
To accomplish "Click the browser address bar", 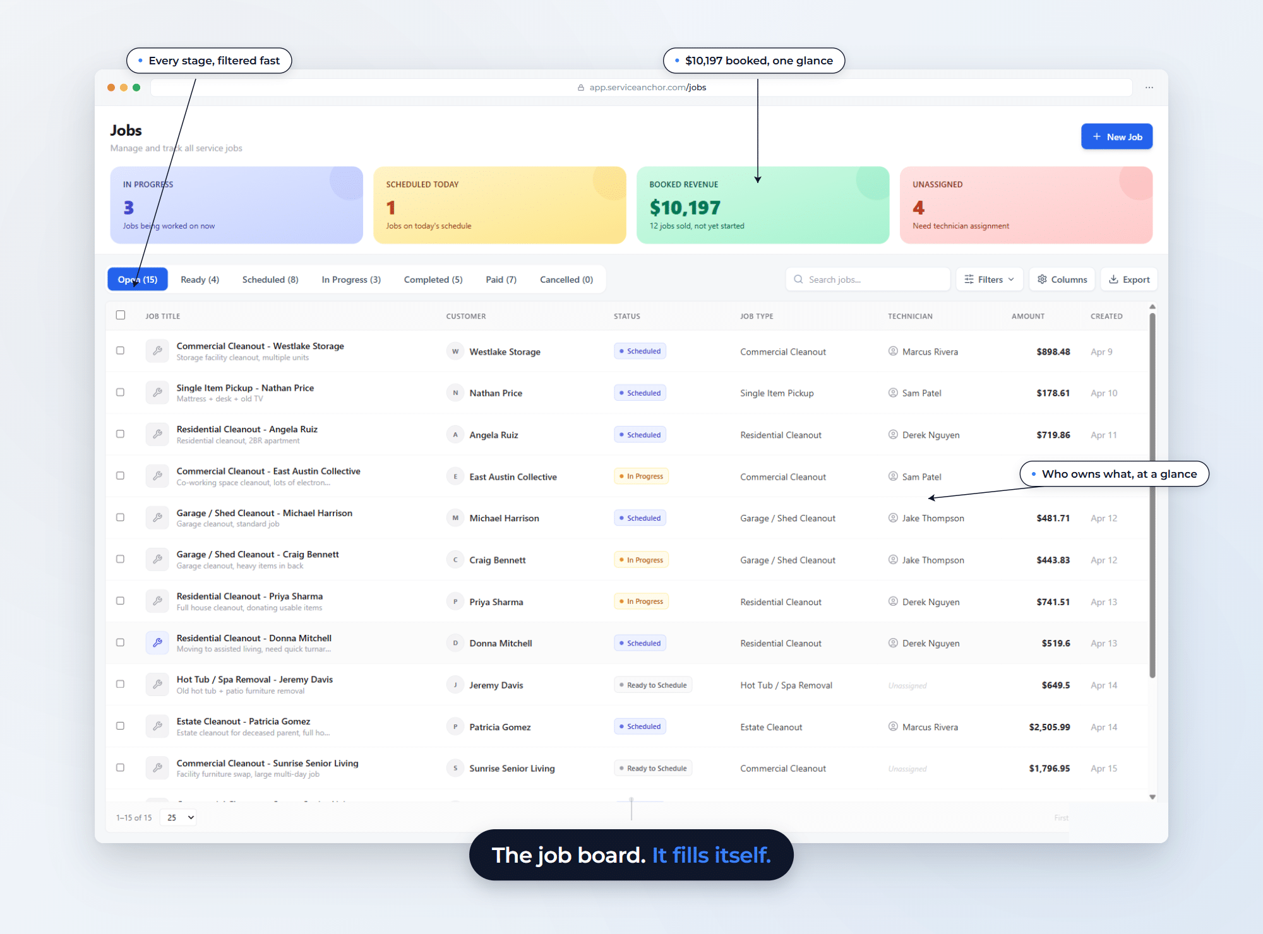I will point(641,88).
